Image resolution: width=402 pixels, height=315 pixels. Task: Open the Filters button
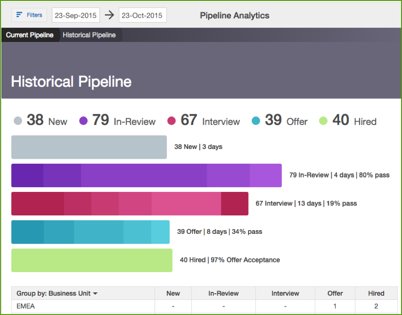(29, 15)
